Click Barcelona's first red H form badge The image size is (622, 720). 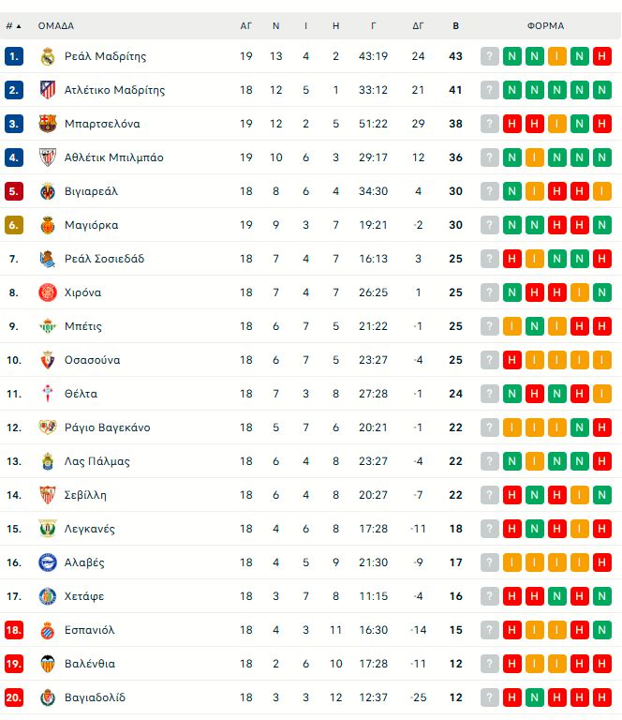tap(512, 124)
